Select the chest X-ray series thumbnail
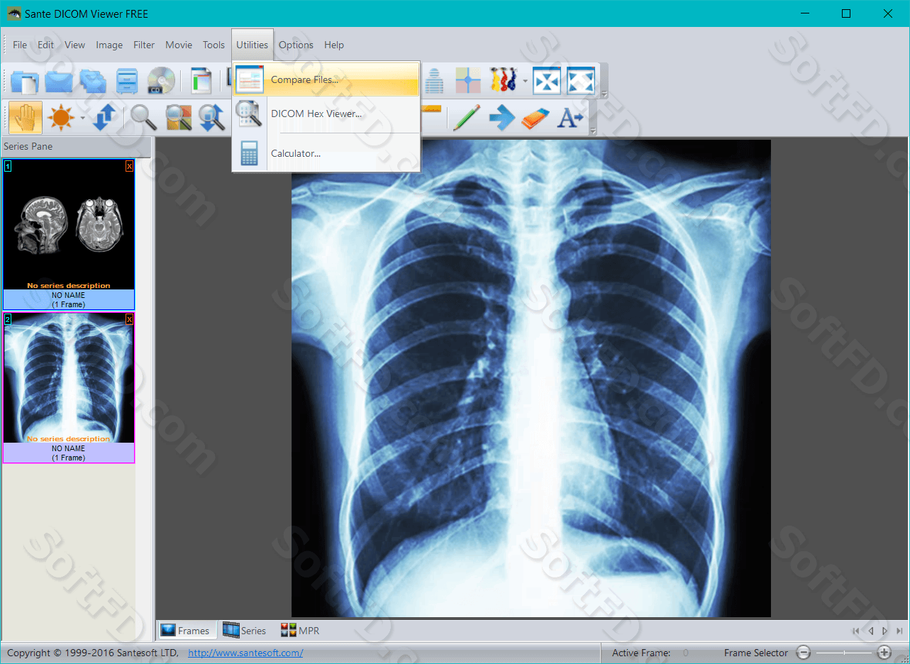The width and height of the screenshot is (910, 664). pos(69,387)
